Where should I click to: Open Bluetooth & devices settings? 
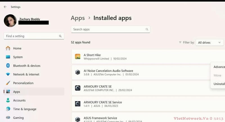click(x=34, y=66)
